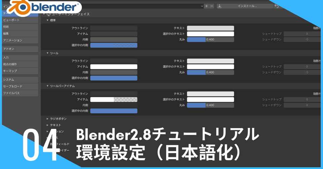This screenshot has height=169, width=323.
Task: Pick 標準 アウトライン color swatch
Action: click(114, 28)
